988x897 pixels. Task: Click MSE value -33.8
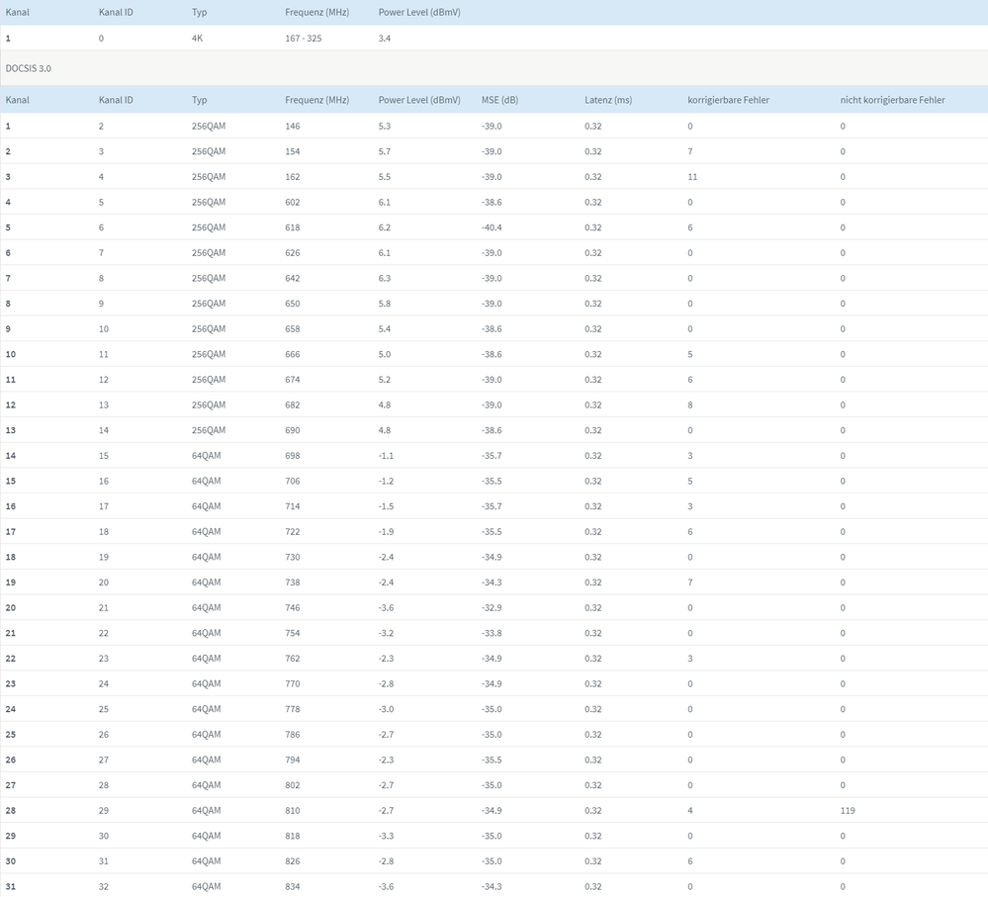(x=492, y=633)
